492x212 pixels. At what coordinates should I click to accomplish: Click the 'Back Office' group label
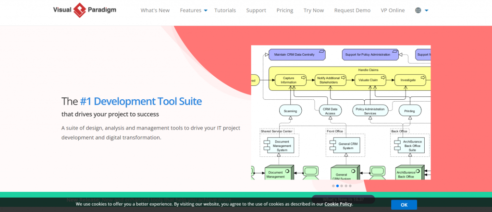point(399,131)
